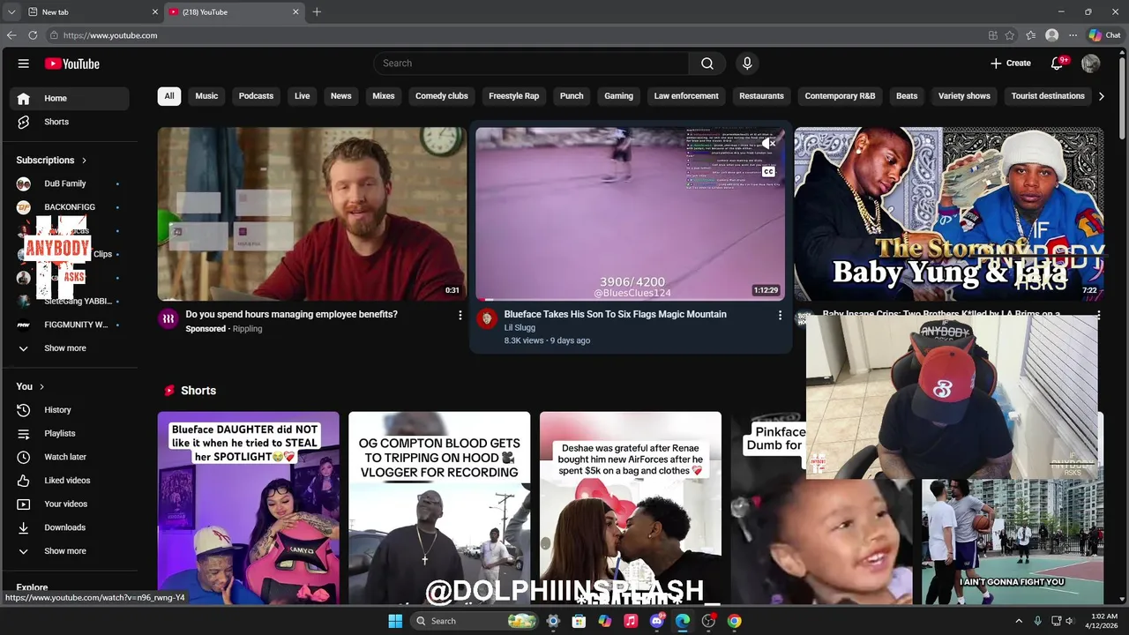Click the search magnifier button
Viewport: 1129px width, 635px height.
pyautogui.click(x=707, y=63)
